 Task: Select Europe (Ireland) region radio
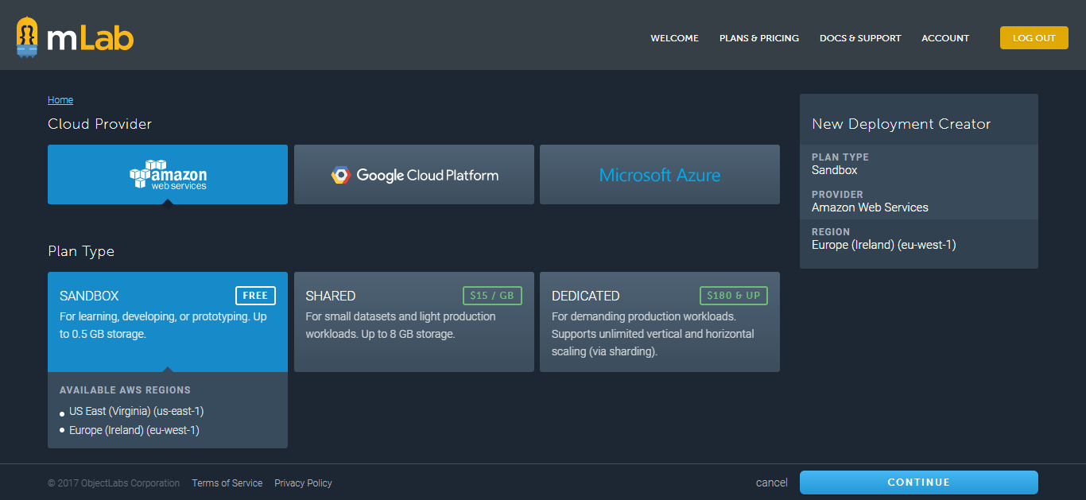(x=62, y=430)
